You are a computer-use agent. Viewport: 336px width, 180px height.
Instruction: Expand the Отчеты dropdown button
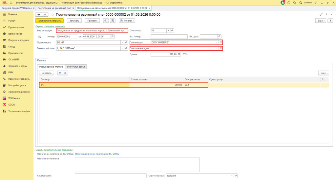(x=127, y=21)
